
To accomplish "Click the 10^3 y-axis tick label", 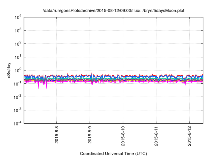I will (18, 30).
